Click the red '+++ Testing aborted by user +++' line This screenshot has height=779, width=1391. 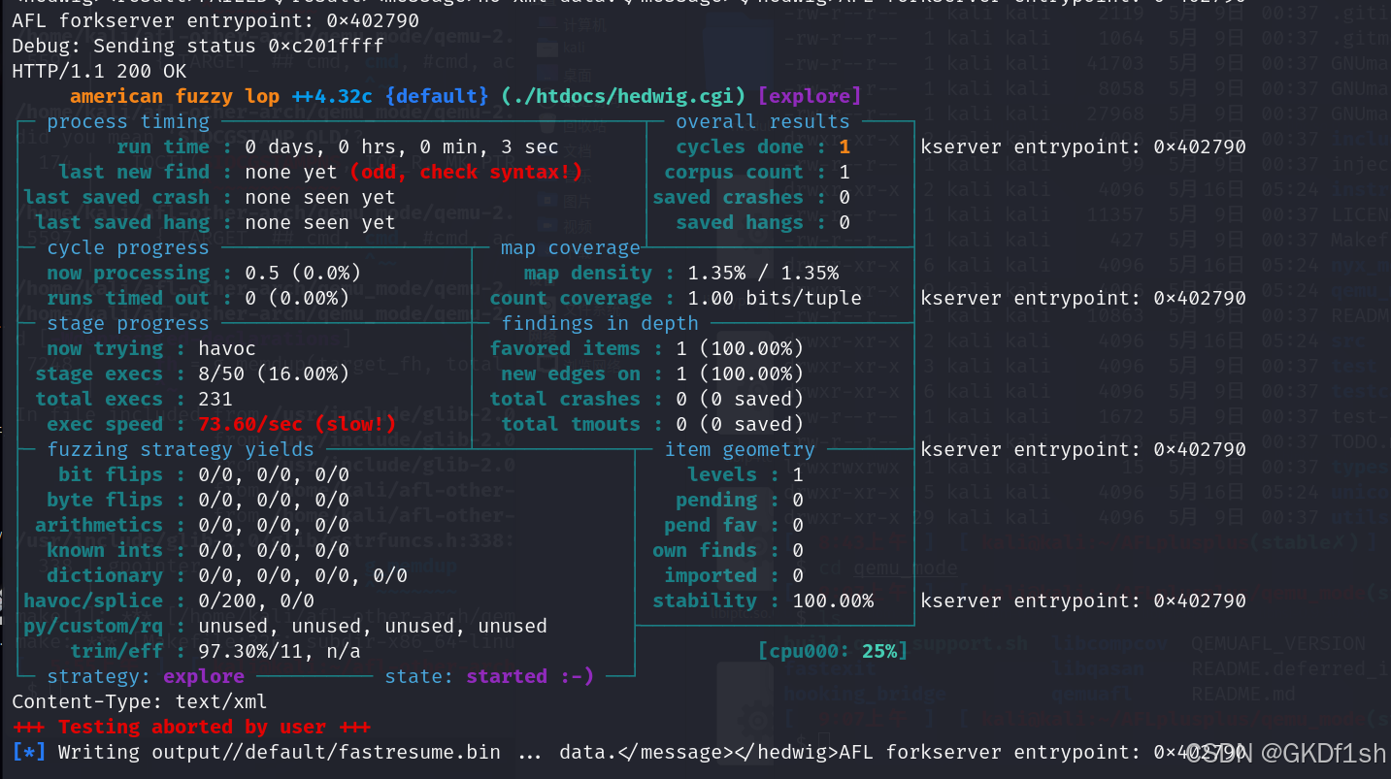(192, 727)
